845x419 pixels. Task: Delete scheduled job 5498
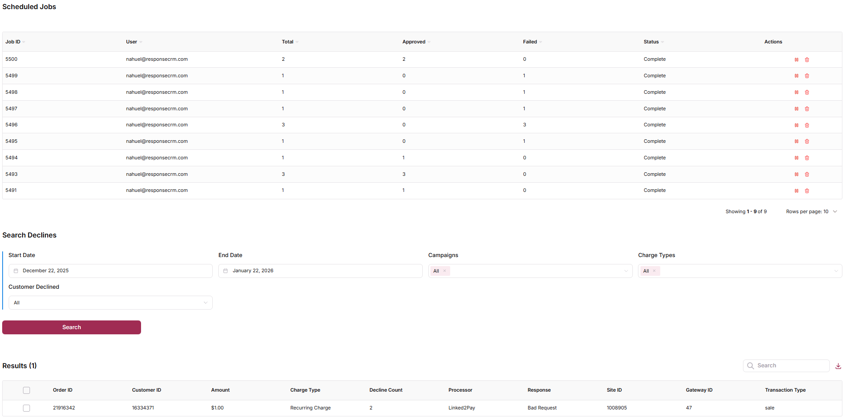pos(807,92)
